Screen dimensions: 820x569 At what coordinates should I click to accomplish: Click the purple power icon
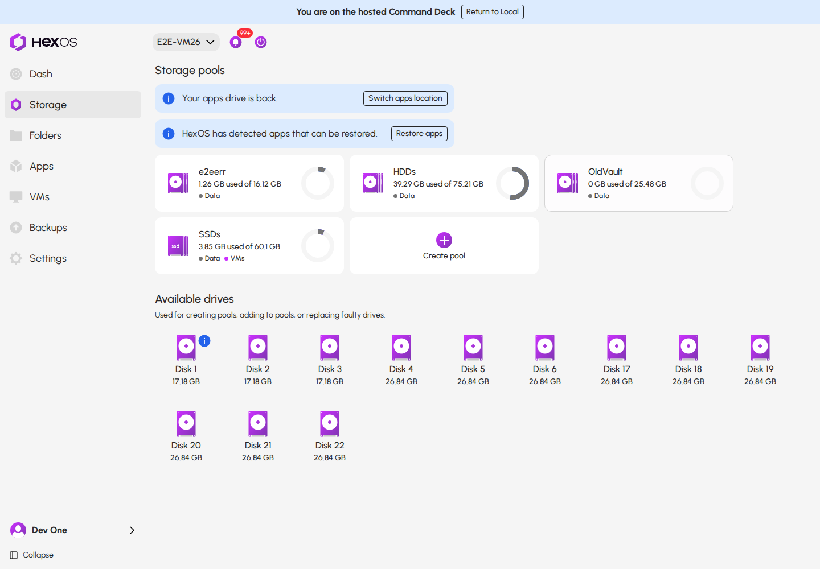[x=261, y=42]
